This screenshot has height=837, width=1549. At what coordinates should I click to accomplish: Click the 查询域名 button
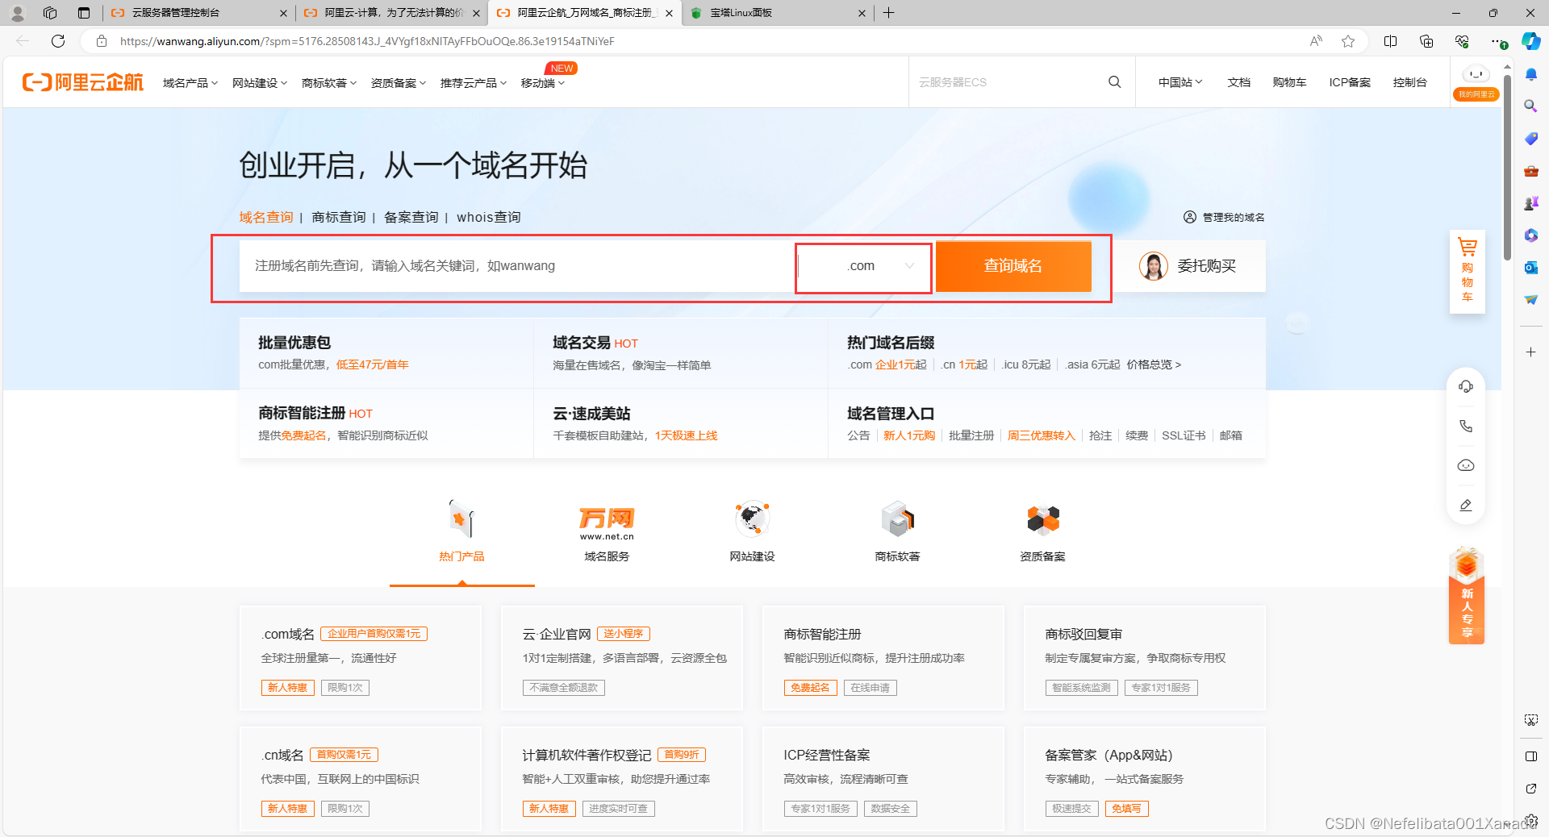[x=1013, y=266]
